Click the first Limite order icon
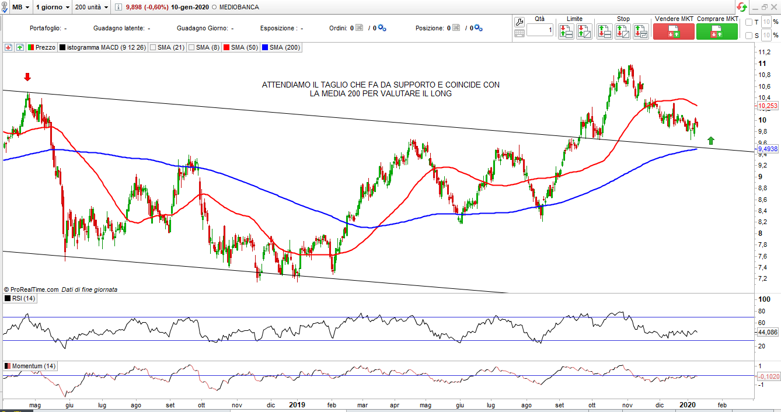 tap(566, 32)
